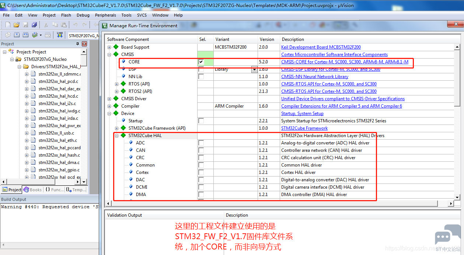This screenshot has width=464, height=255.
Task: Open the DSP Variant Library dropdown
Action: coord(254,69)
